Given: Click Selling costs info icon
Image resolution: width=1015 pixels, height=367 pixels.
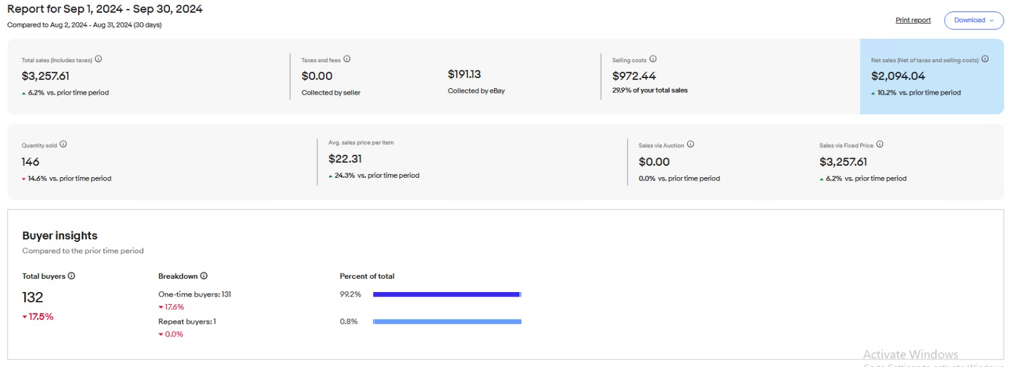Looking at the screenshot, I should [x=653, y=59].
